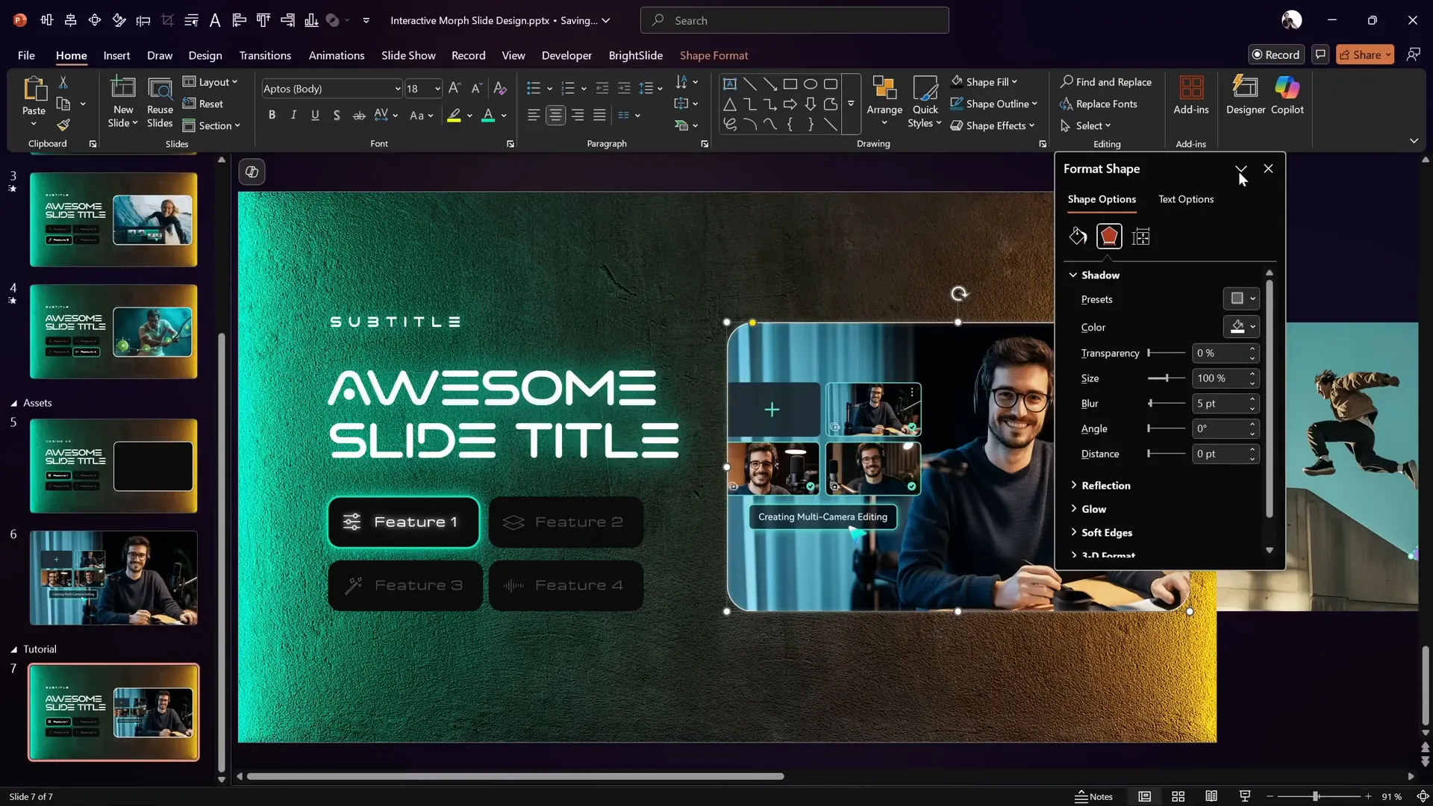The height and width of the screenshot is (806, 1433).
Task: Open Shape Effects menu
Action: 993,125
